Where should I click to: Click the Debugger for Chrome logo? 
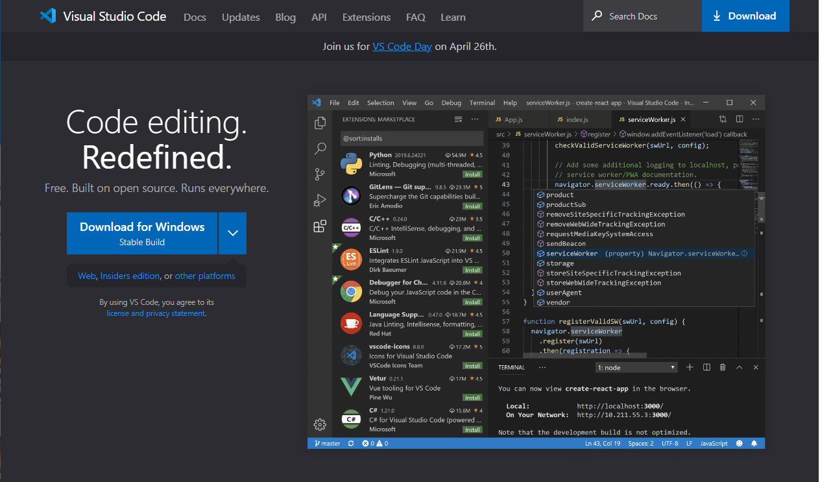click(351, 292)
